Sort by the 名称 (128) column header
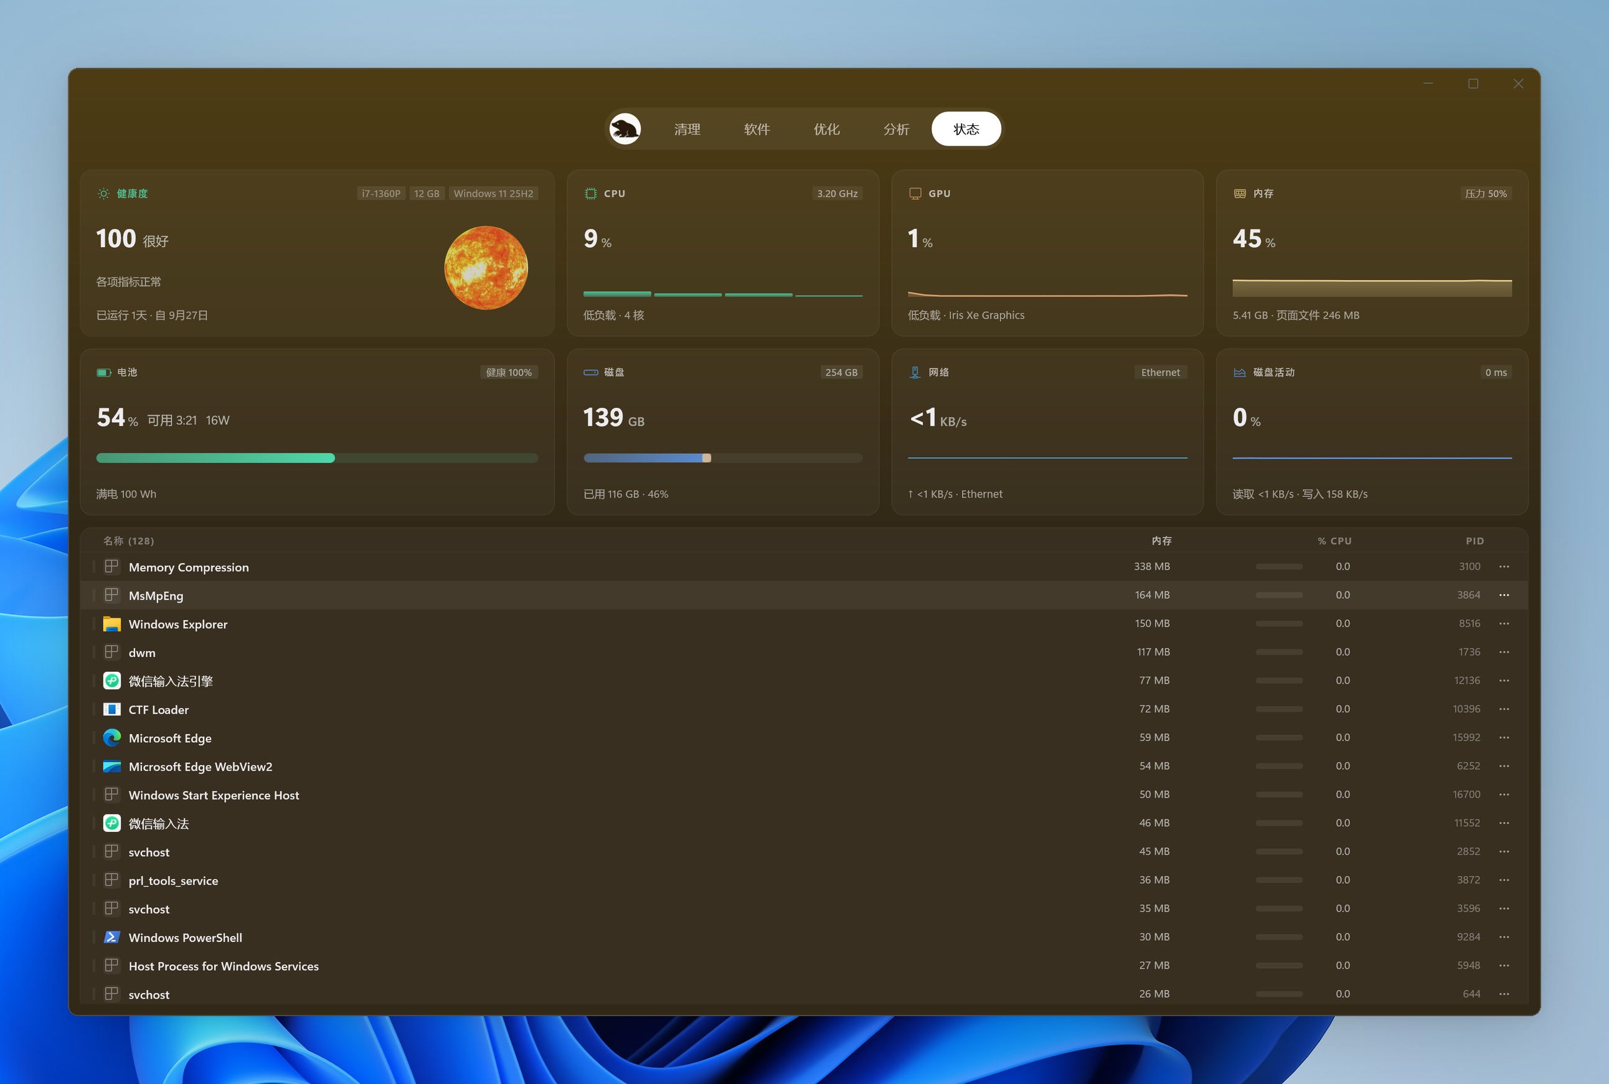This screenshot has width=1609, height=1084. click(129, 540)
